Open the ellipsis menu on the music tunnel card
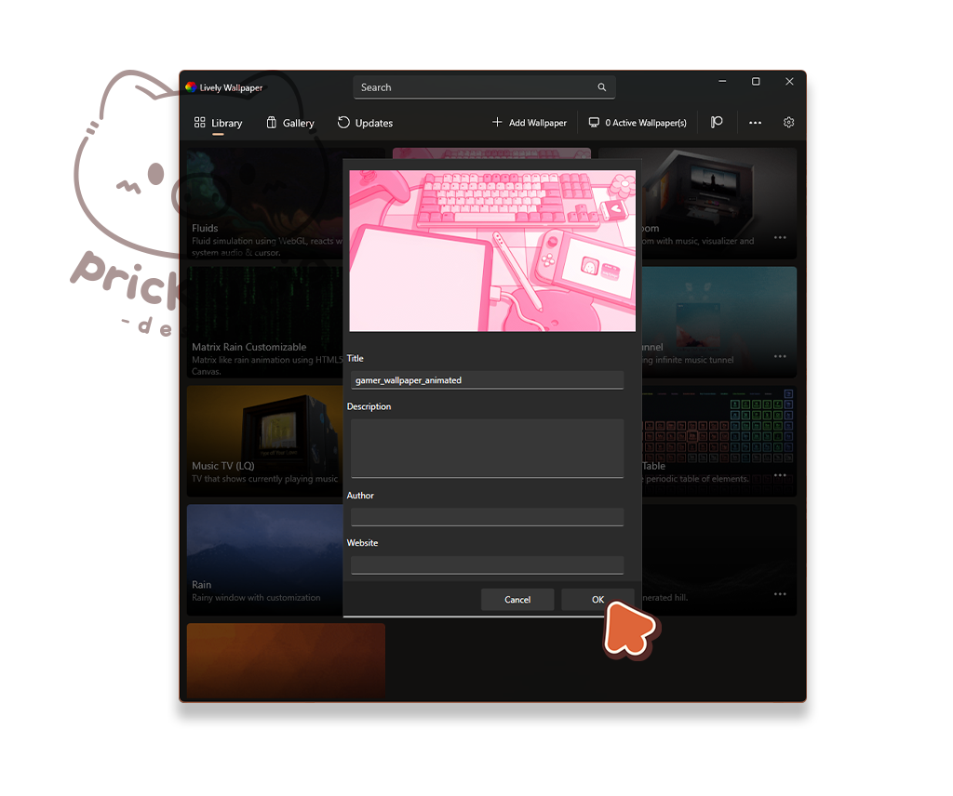The width and height of the screenshot is (953, 796). 780,356
